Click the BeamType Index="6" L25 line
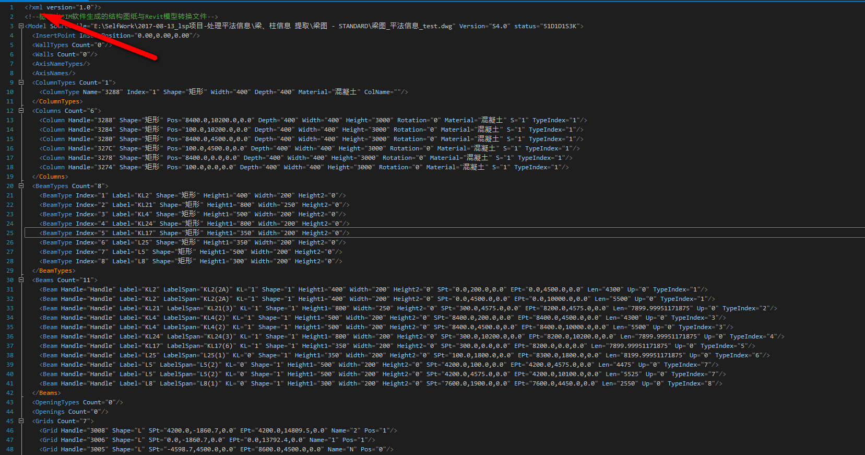 (x=193, y=242)
